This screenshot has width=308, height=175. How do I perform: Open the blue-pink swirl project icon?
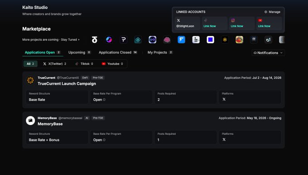tap(109, 40)
